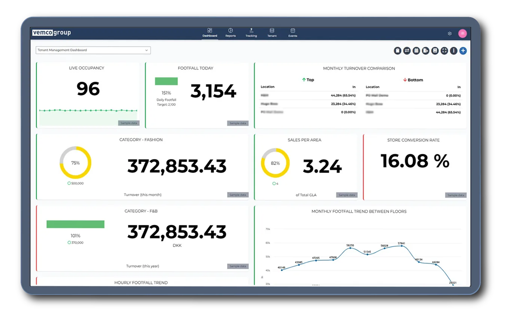The image size is (524, 323).
Task: Click the green Footfall Today progress bar
Action: (166, 81)
